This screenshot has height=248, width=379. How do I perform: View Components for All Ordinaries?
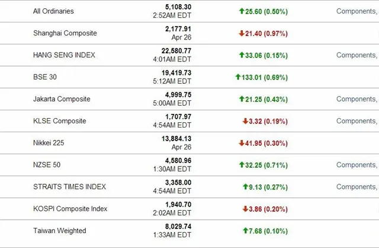356,11
